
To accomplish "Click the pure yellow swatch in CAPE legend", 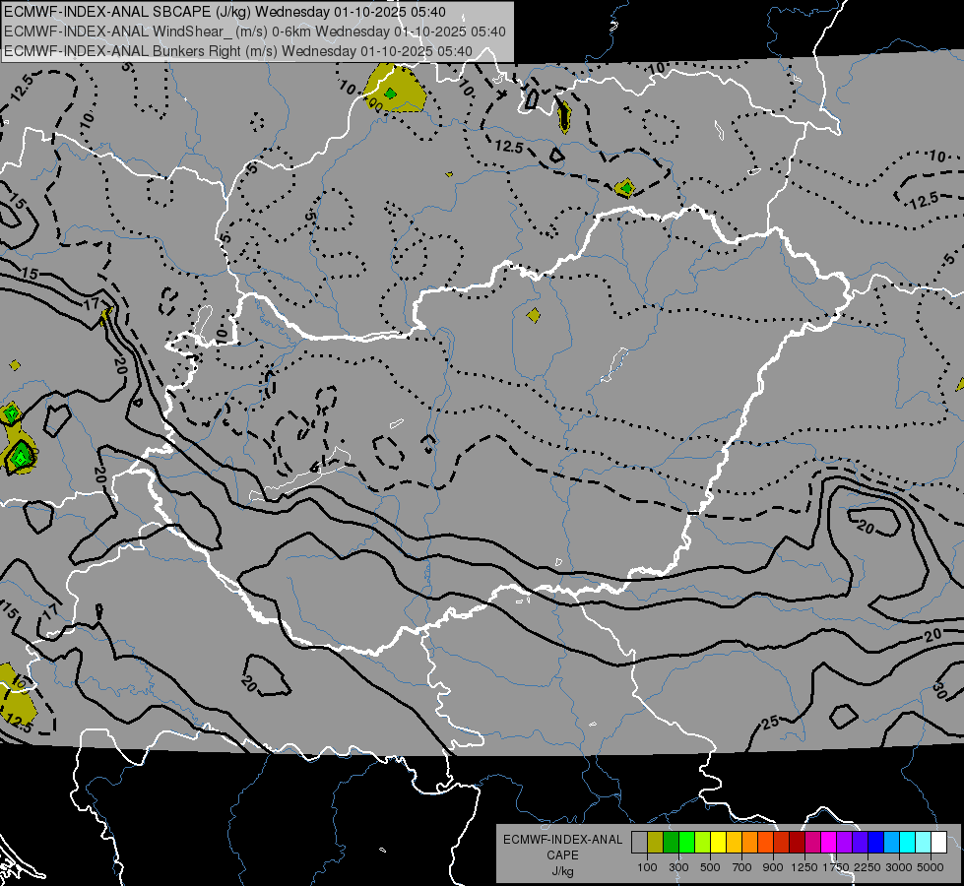I will [x=718, y=843].
